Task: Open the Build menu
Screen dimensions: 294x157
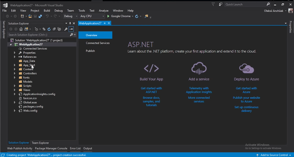Action: click(x=47, y=11)
